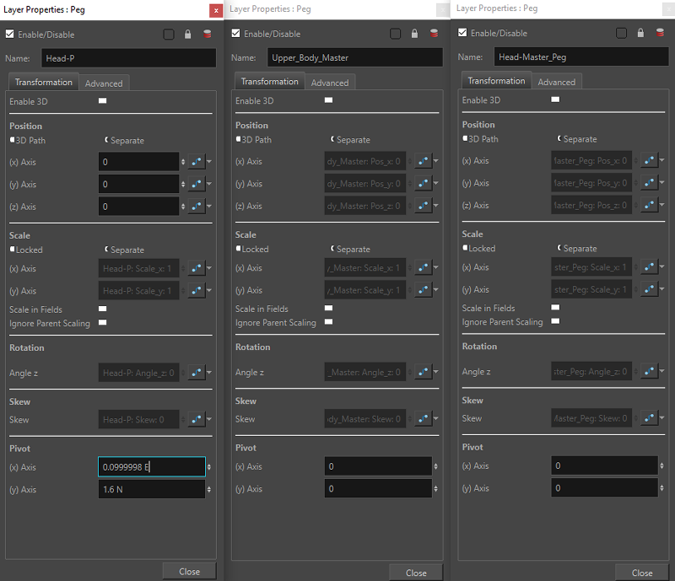Expand dropdown arrow beside Head-P Position z Axis
The height and width of the screenshot is (581, 675).
[210, 207]
